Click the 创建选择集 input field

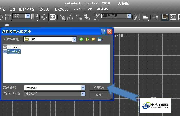[x=114, y=16]
